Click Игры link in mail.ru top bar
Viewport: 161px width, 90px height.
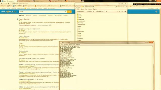[x=28, y=8]
